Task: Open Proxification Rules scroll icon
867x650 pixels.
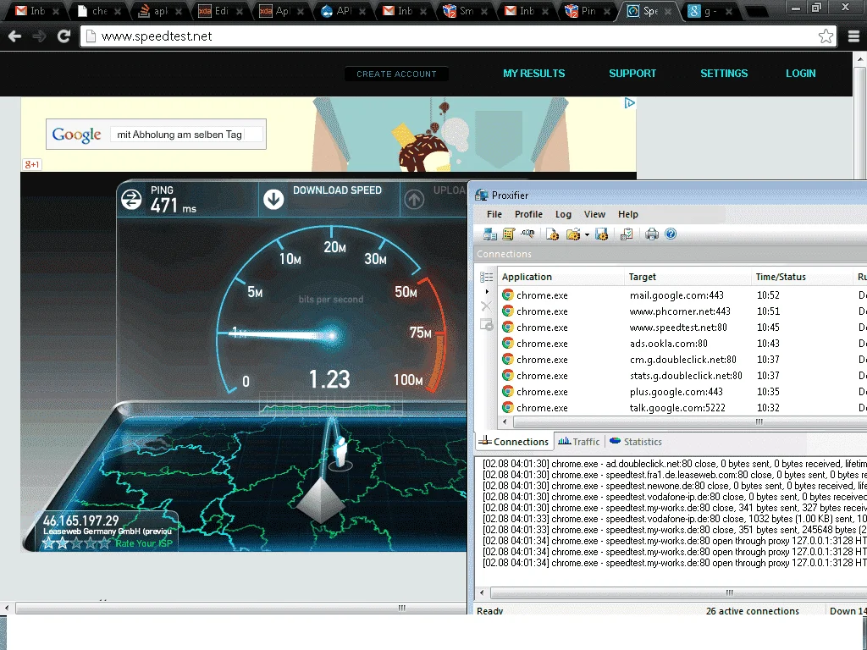Action: tap(509, 234)
